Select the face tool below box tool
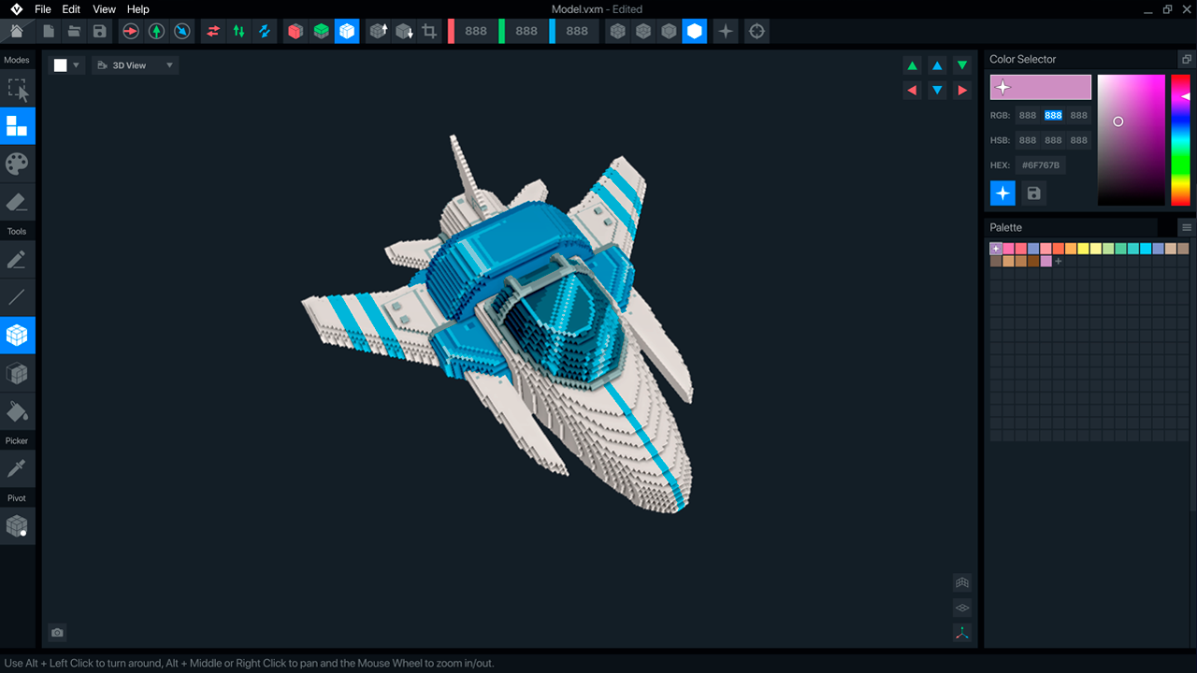Image resolution: width=1197 pixels, height=673 pixels. click(x=17, y=373)
